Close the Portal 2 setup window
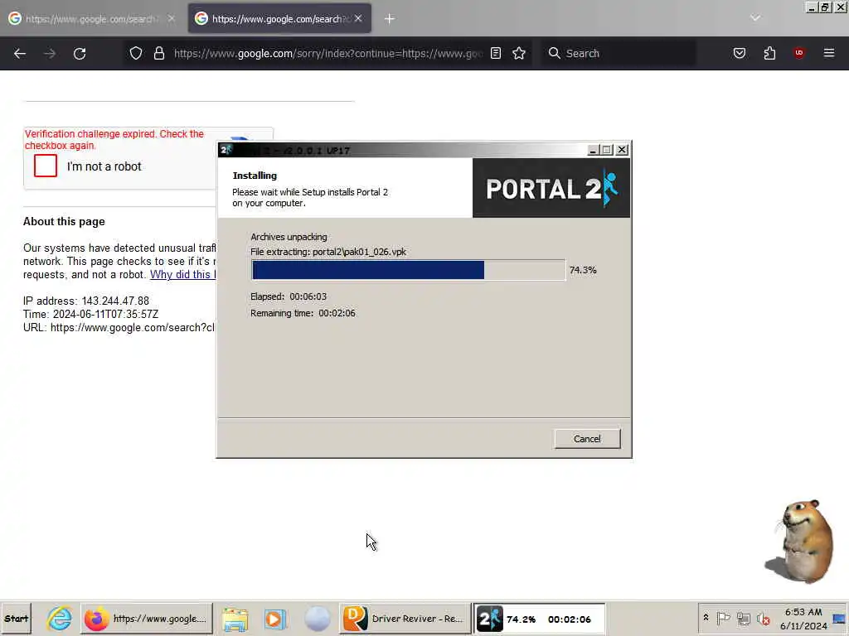Image resolution: width=849 pixels, height=636 pixels. pyautogui.click(x=622, y=150)
